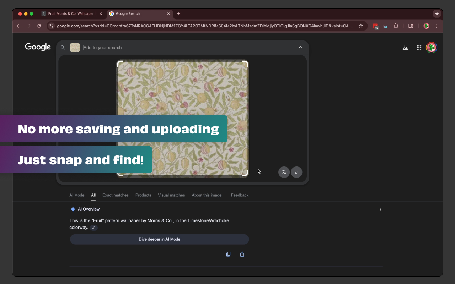Go back to the previous page
The height and width of the screenshot is (284, 455).
19,26
